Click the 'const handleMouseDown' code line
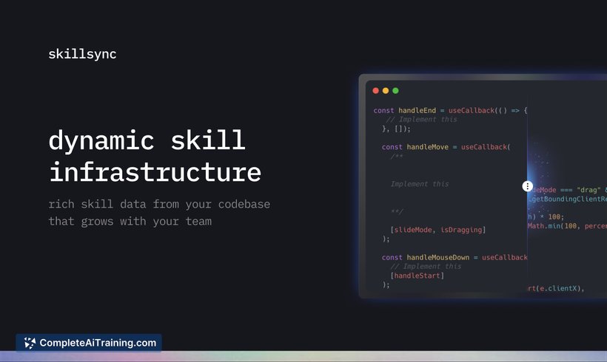This screenshot has width=607, height=362. coord(455,257)
